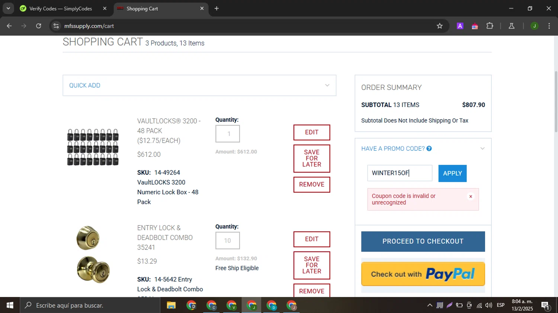This screenshot has height=313, width=558.
Task: Open the shopping extension icon in toolbar
Action: coord(475,26)
